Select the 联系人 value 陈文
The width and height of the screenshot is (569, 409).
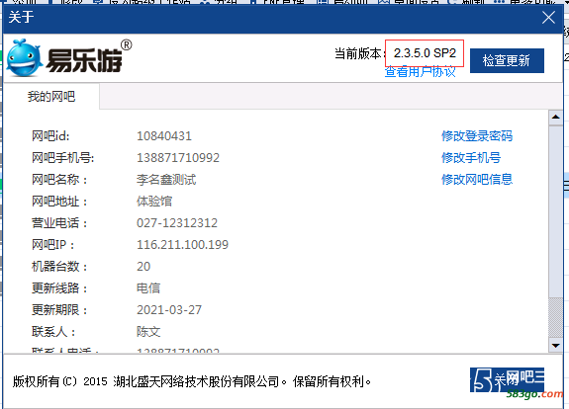tap(148, 332)
